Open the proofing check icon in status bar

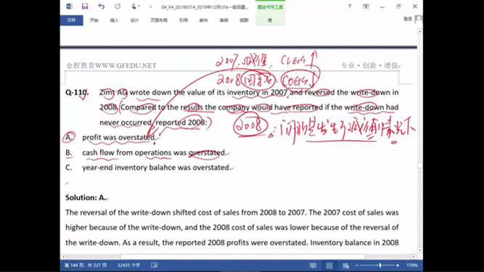(x=155, y=265)
